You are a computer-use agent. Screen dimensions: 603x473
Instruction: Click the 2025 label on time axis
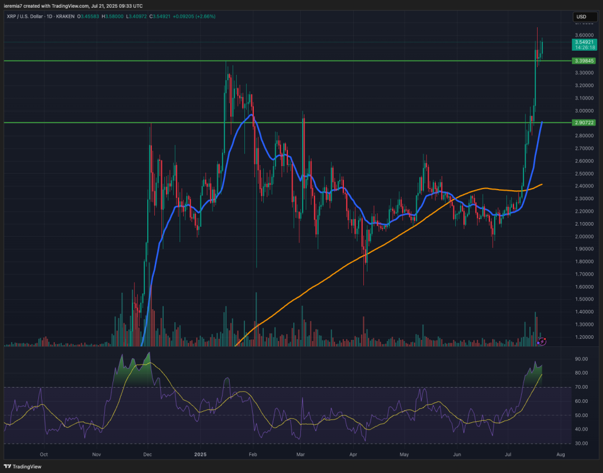point(200,454)
